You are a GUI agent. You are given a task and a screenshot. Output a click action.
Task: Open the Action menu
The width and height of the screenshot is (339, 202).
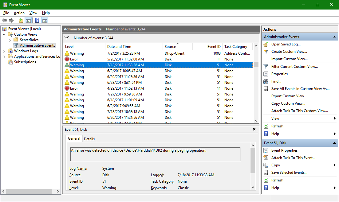click(19, 13)
